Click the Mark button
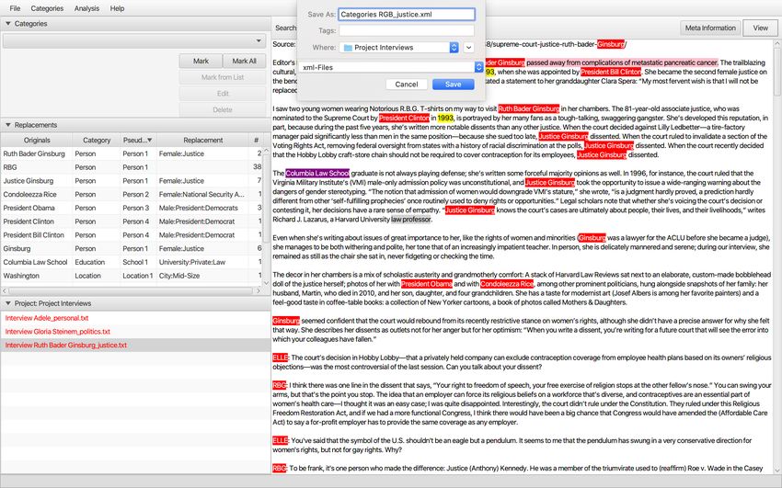This screenshot has width=782, height=488. tap(201, 61)
